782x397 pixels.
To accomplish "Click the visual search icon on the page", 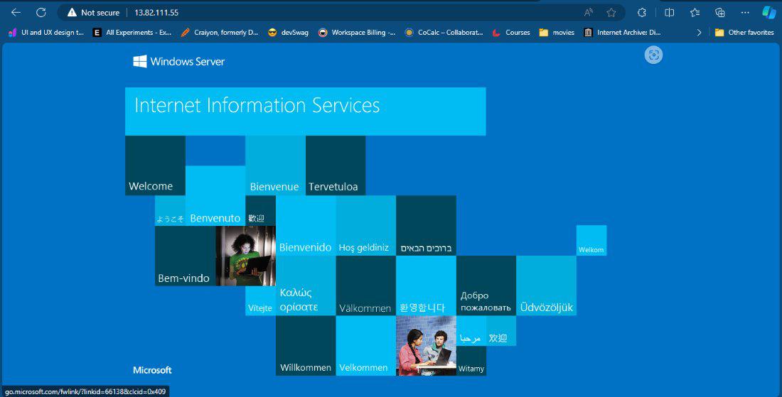I will [x=654, y=55].
